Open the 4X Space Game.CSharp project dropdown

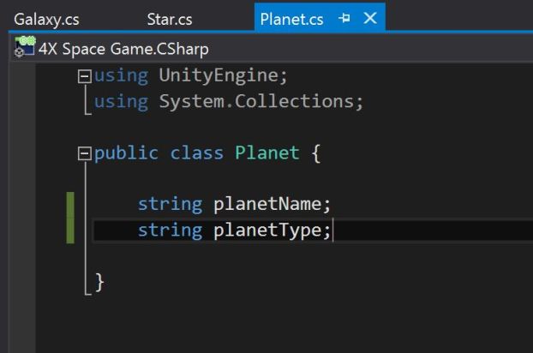click(x=123, y=49)
